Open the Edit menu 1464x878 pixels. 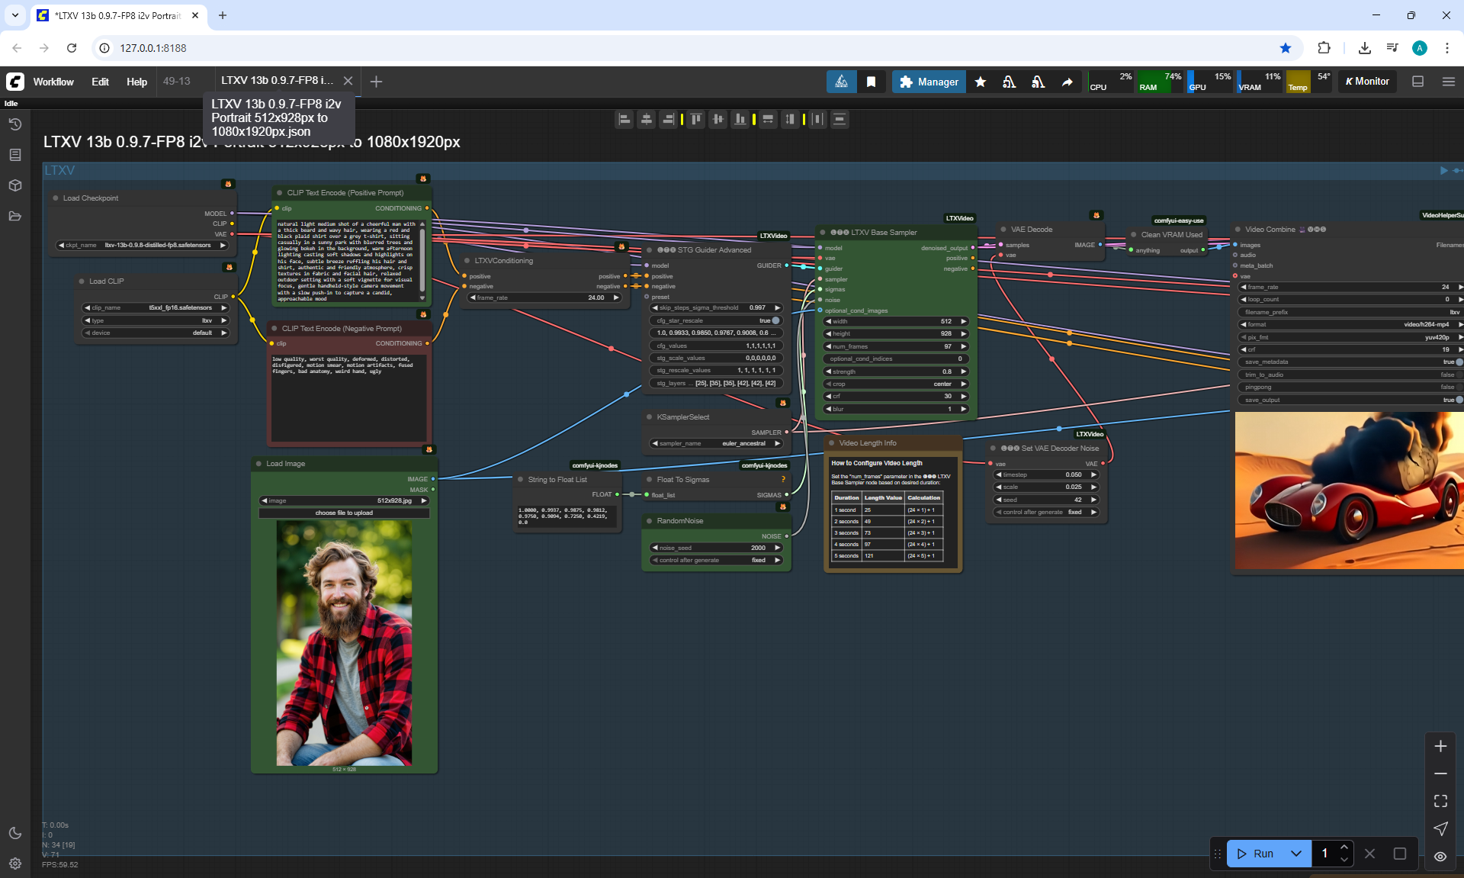click(100, 82)
